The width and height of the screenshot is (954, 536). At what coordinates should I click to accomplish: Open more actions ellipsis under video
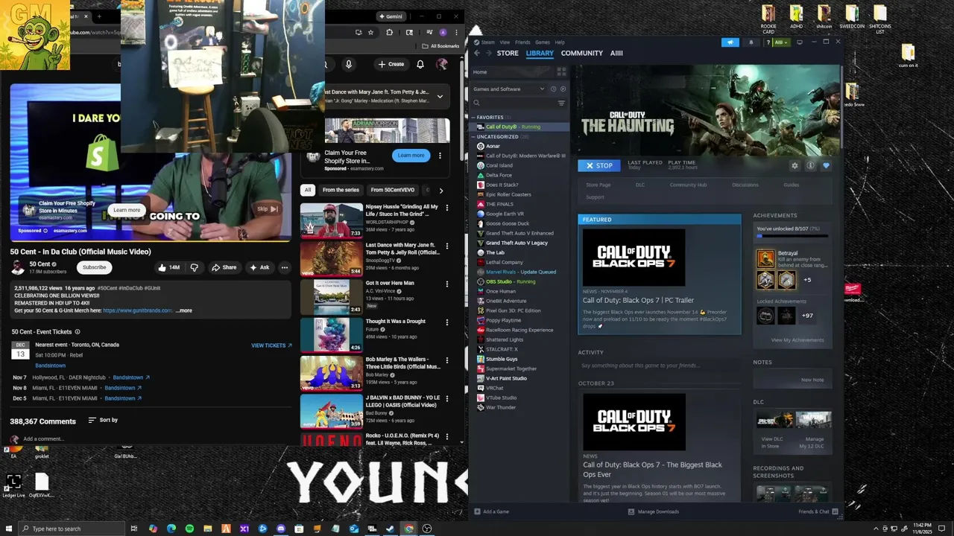click(x=284, y=267)
